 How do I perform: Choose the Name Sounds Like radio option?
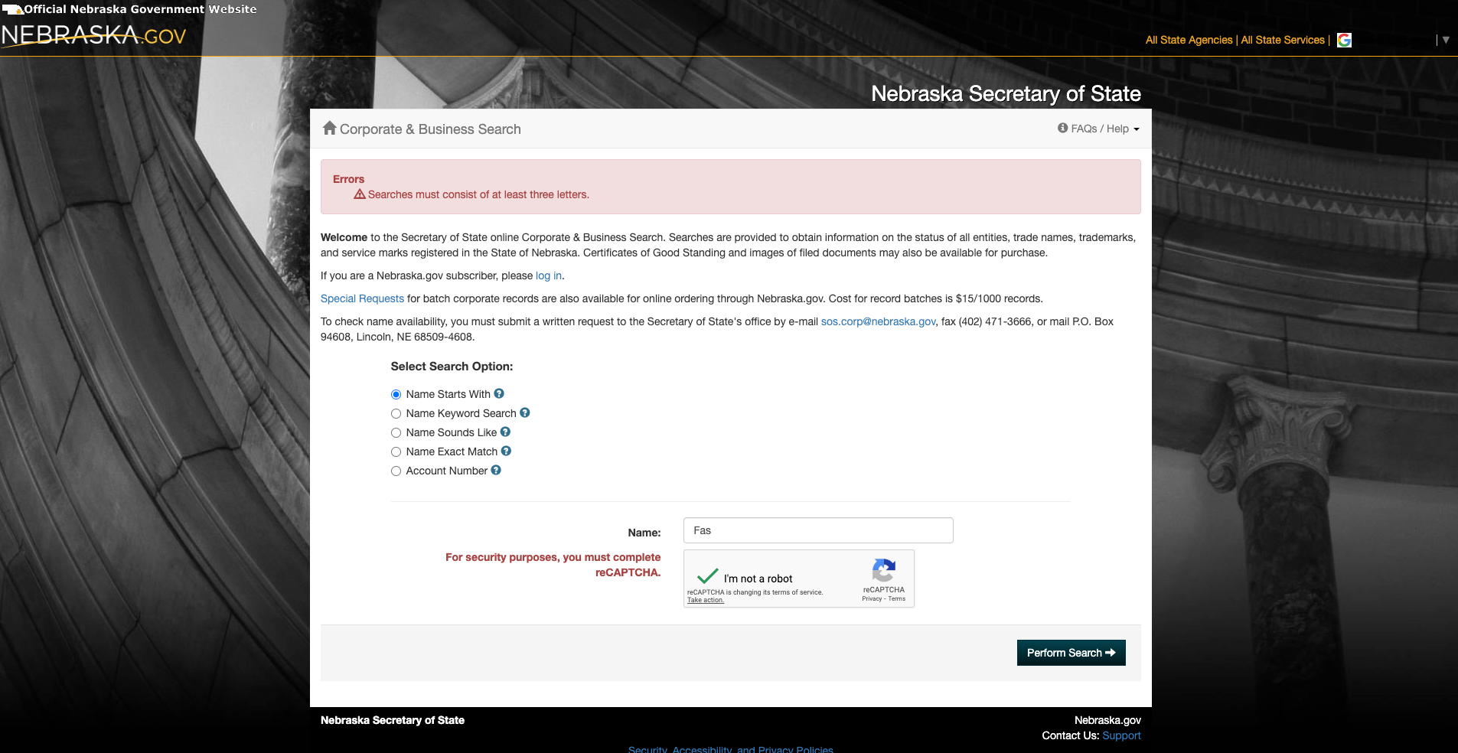(x=396, y=432)
